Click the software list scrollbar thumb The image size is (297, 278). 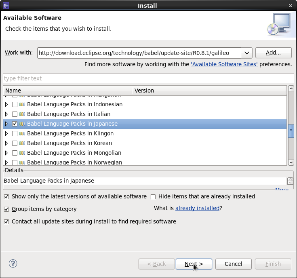(291, 131)
